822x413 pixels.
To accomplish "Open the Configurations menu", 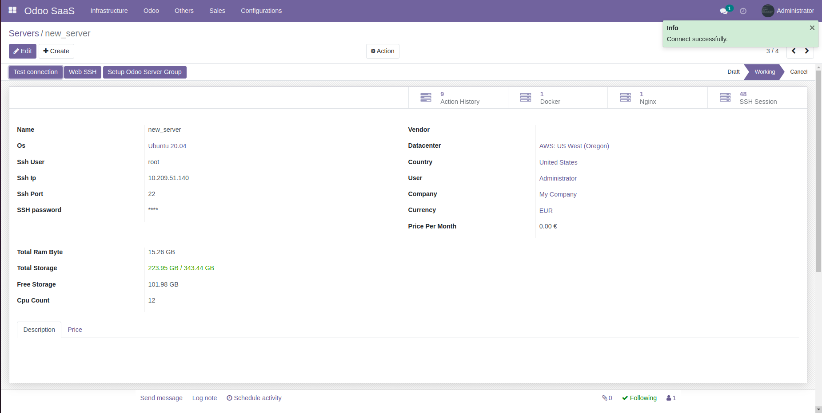I will tap(261, 11).
